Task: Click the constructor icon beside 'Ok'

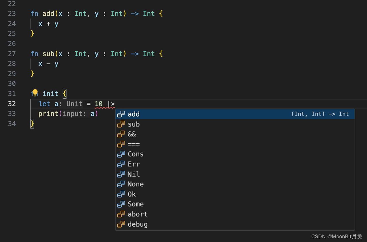Action: pos(121,194)
